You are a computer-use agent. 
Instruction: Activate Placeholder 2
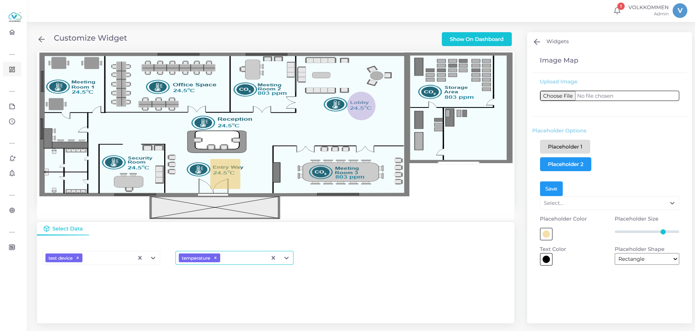point(565,164)
